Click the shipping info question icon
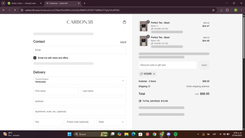Screen dimensions: 245x138 149,86
